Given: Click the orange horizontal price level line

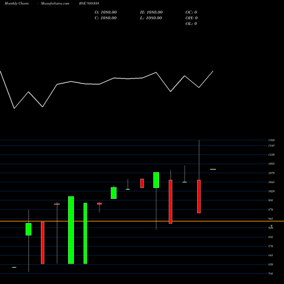Looking at the screenshot, I should 142,221.
